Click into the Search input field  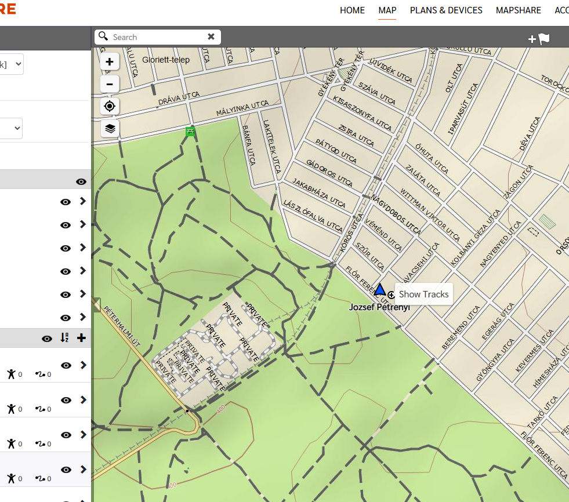point(158,37)
